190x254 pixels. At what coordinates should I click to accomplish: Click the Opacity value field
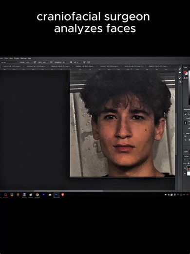[28, 63]
